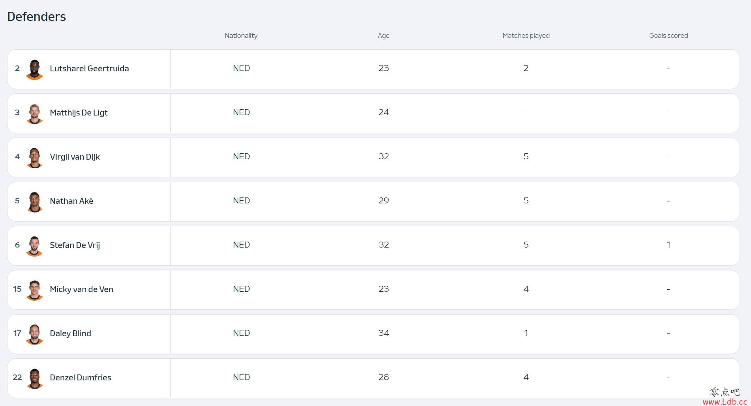Click matches played 4 for Dumfries
The width and height of the screenshot is (751, 406).
point(526,377)
